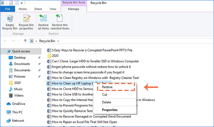Viewport: 214px width, 127px height.
Task: Open the recent locations dropdown
Action: click(19, 41)
